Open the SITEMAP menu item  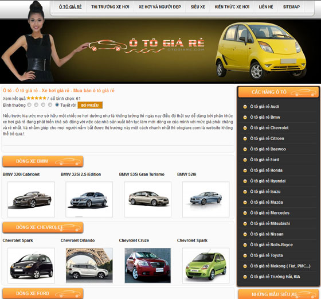(291, 7)
